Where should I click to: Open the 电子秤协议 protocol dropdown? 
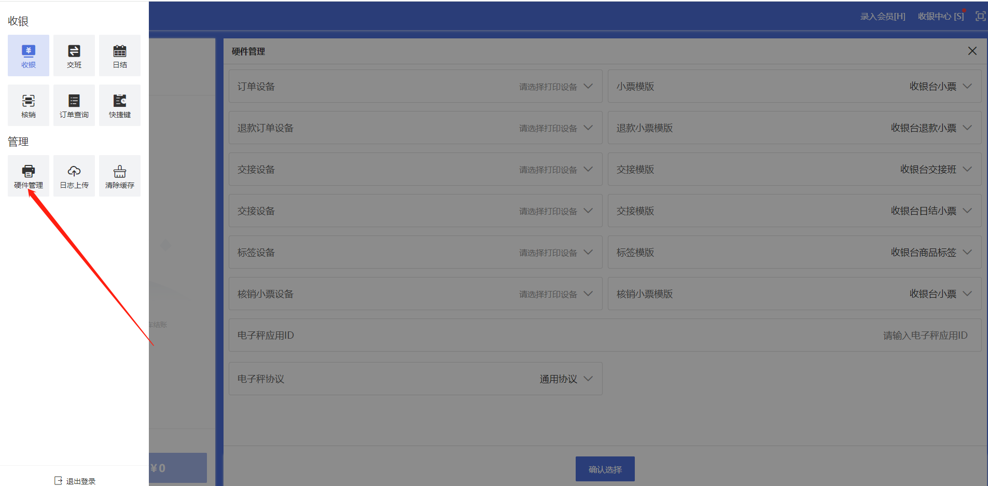(x=415, y=379)
